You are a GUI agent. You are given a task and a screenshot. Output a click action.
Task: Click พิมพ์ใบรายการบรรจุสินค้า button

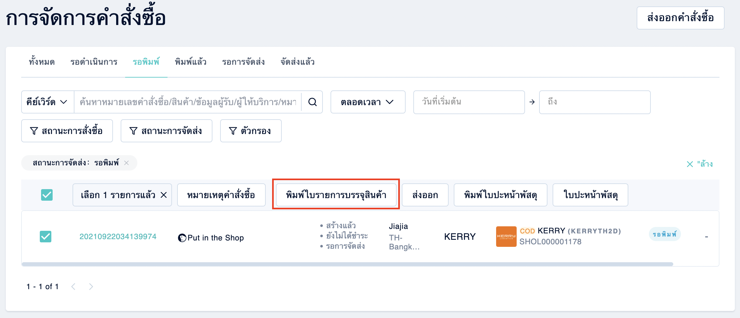coord(336,195)
